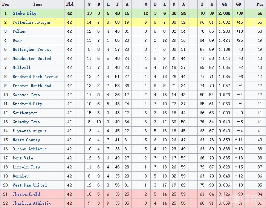Open the Charlton Athletic link
The image size is (266, 208).
[32, 203]
